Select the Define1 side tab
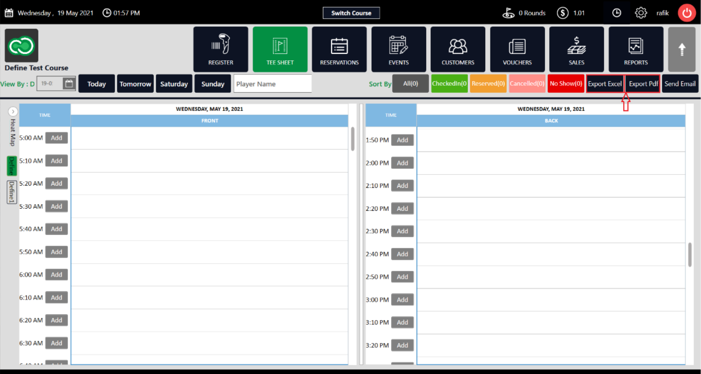Image resolution: width=701 pixels, height=374 pixels. tap(12, 192)
